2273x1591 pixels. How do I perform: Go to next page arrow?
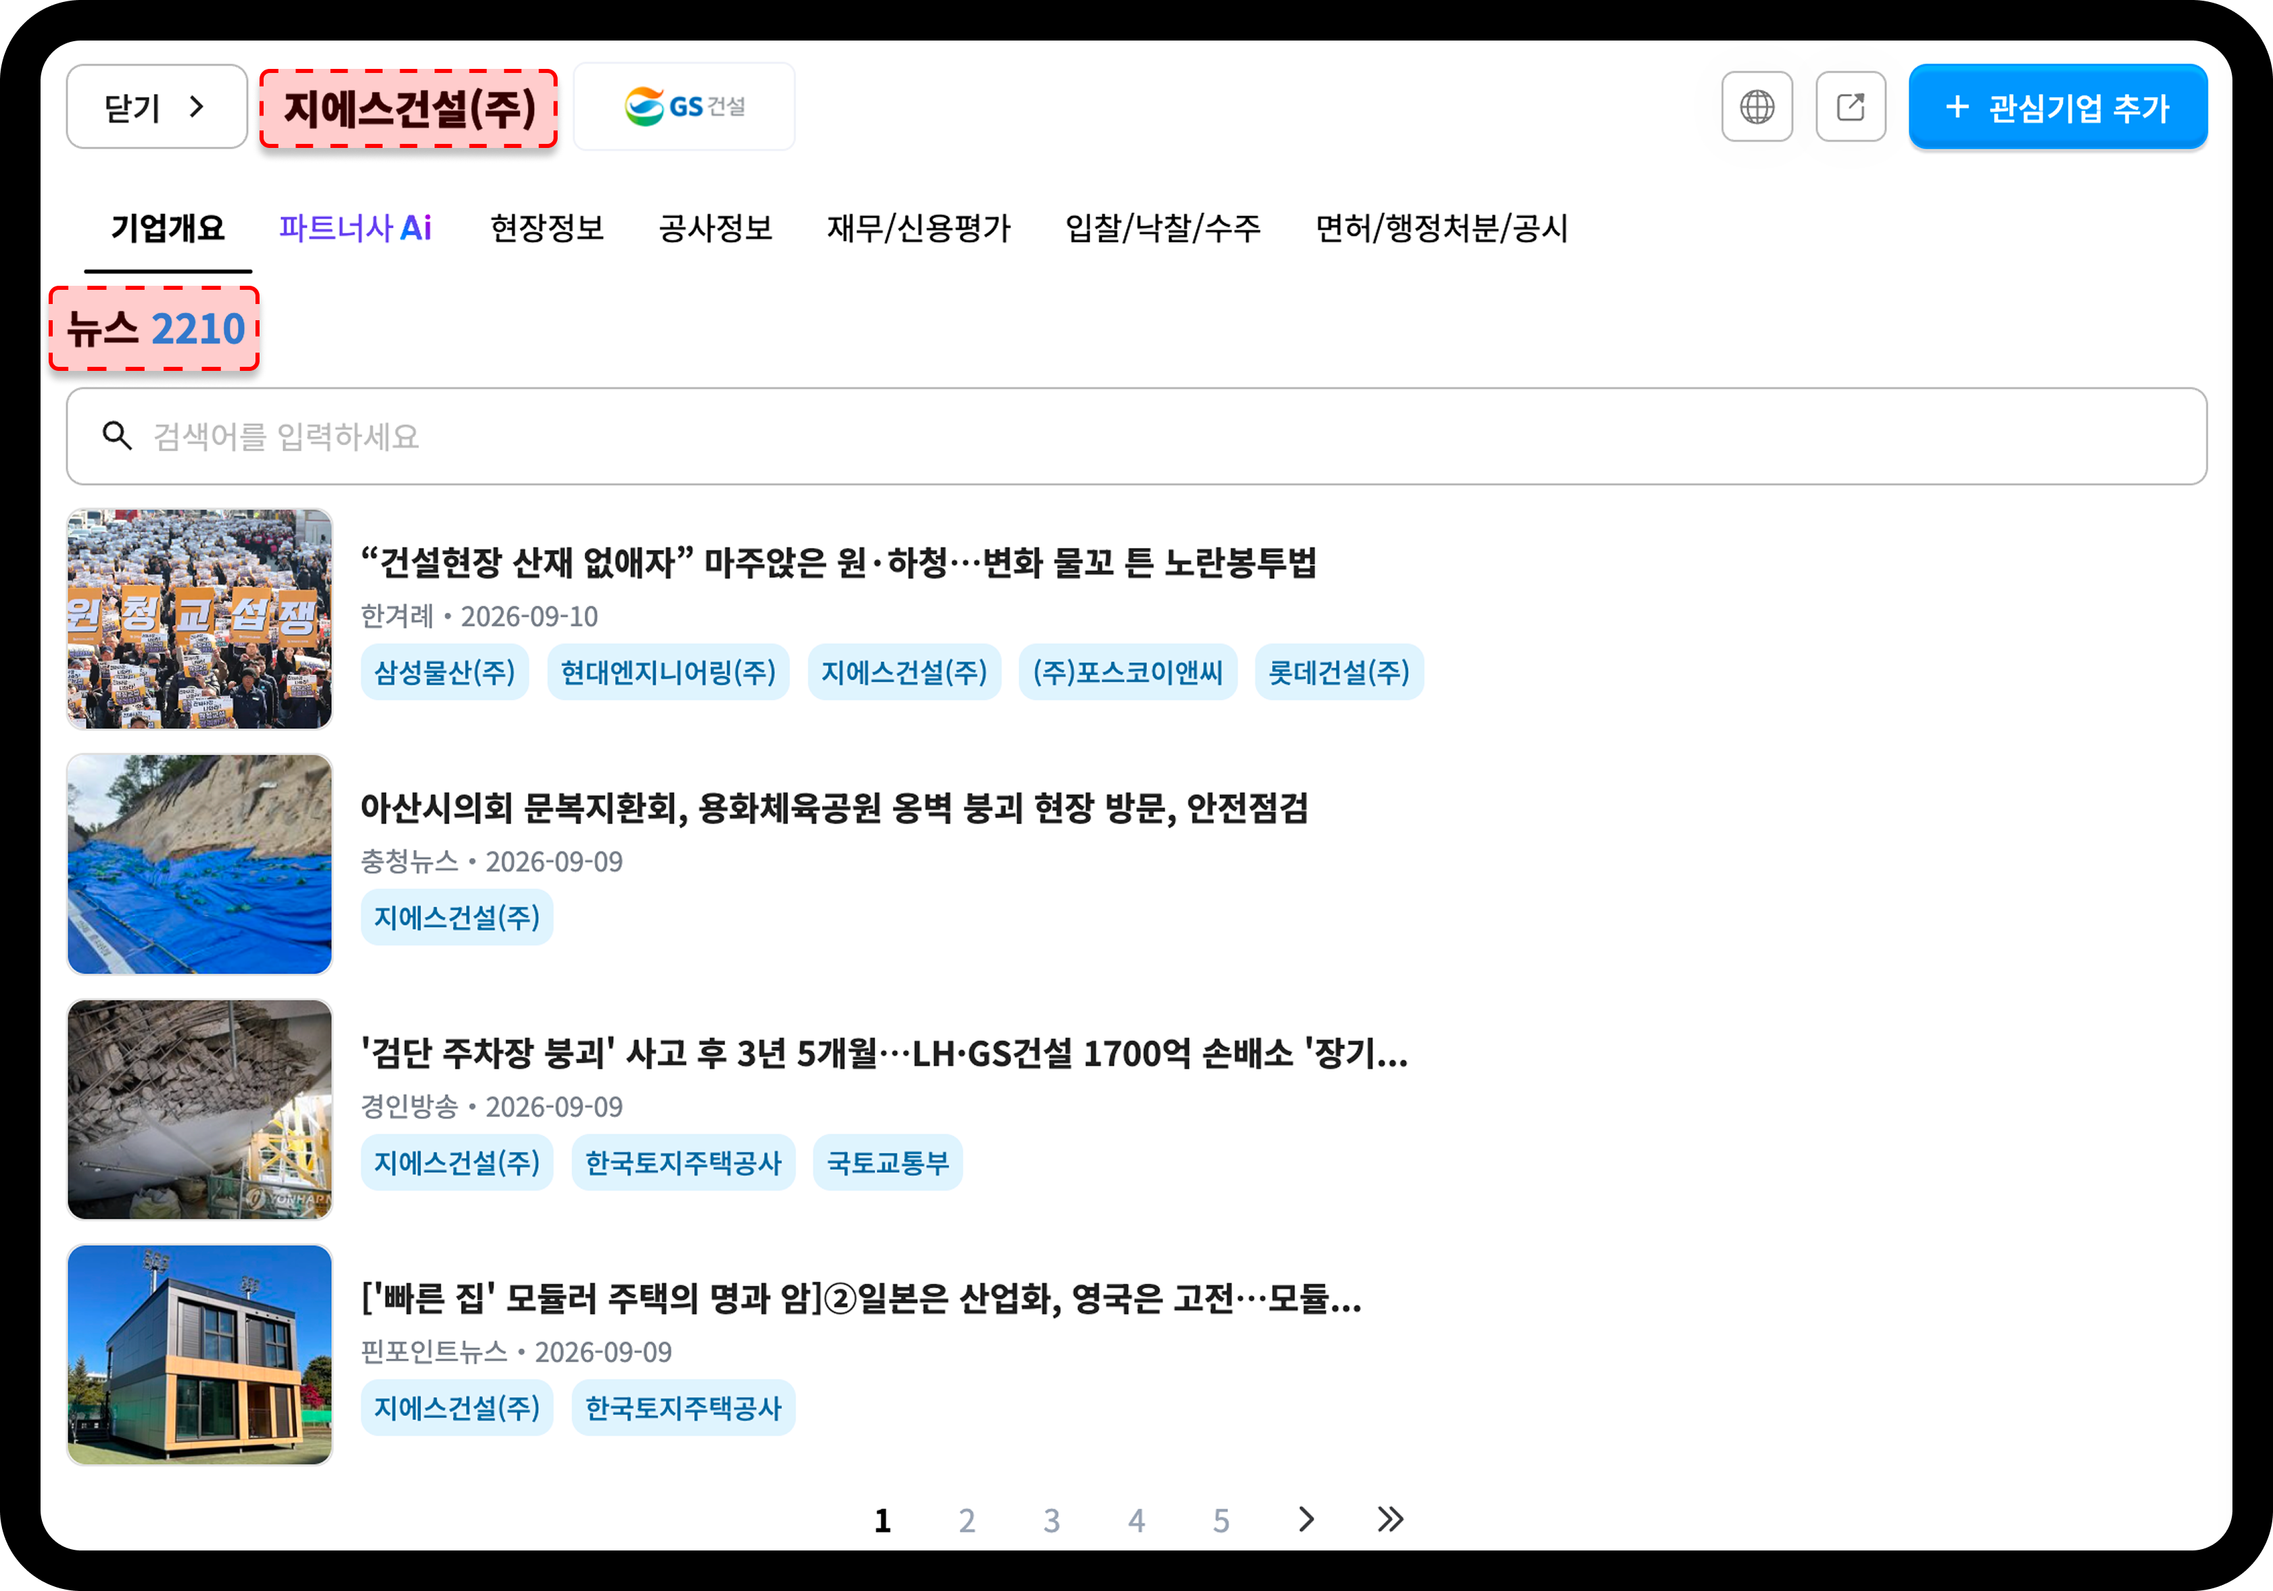pos(1306,1519)
